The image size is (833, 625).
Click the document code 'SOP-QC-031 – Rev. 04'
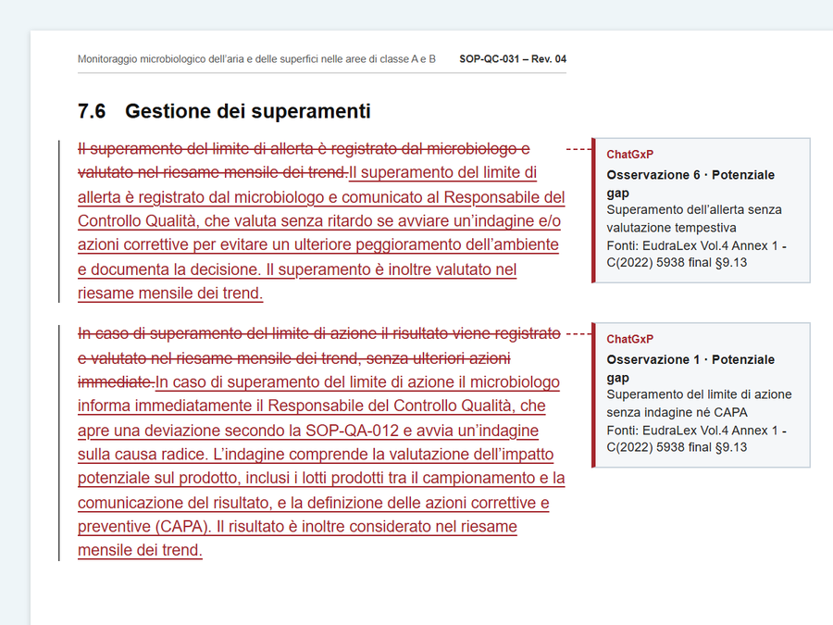tap(513, 59)
